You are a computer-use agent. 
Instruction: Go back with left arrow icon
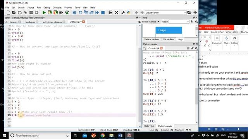136,13
